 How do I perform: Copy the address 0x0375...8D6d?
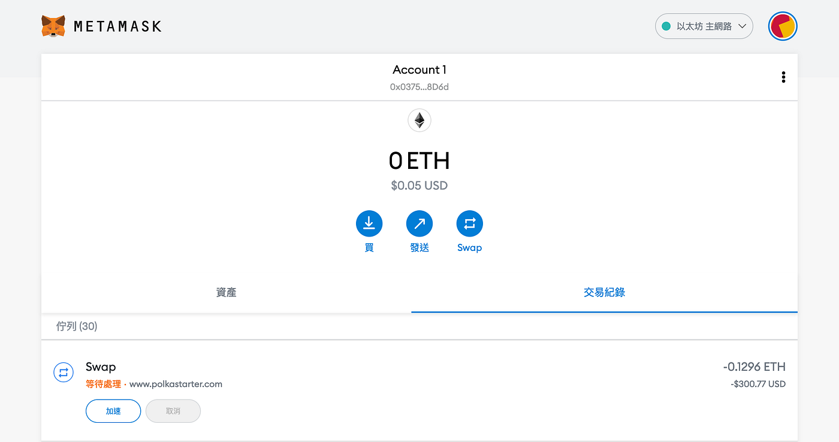(x=419, y=87)
